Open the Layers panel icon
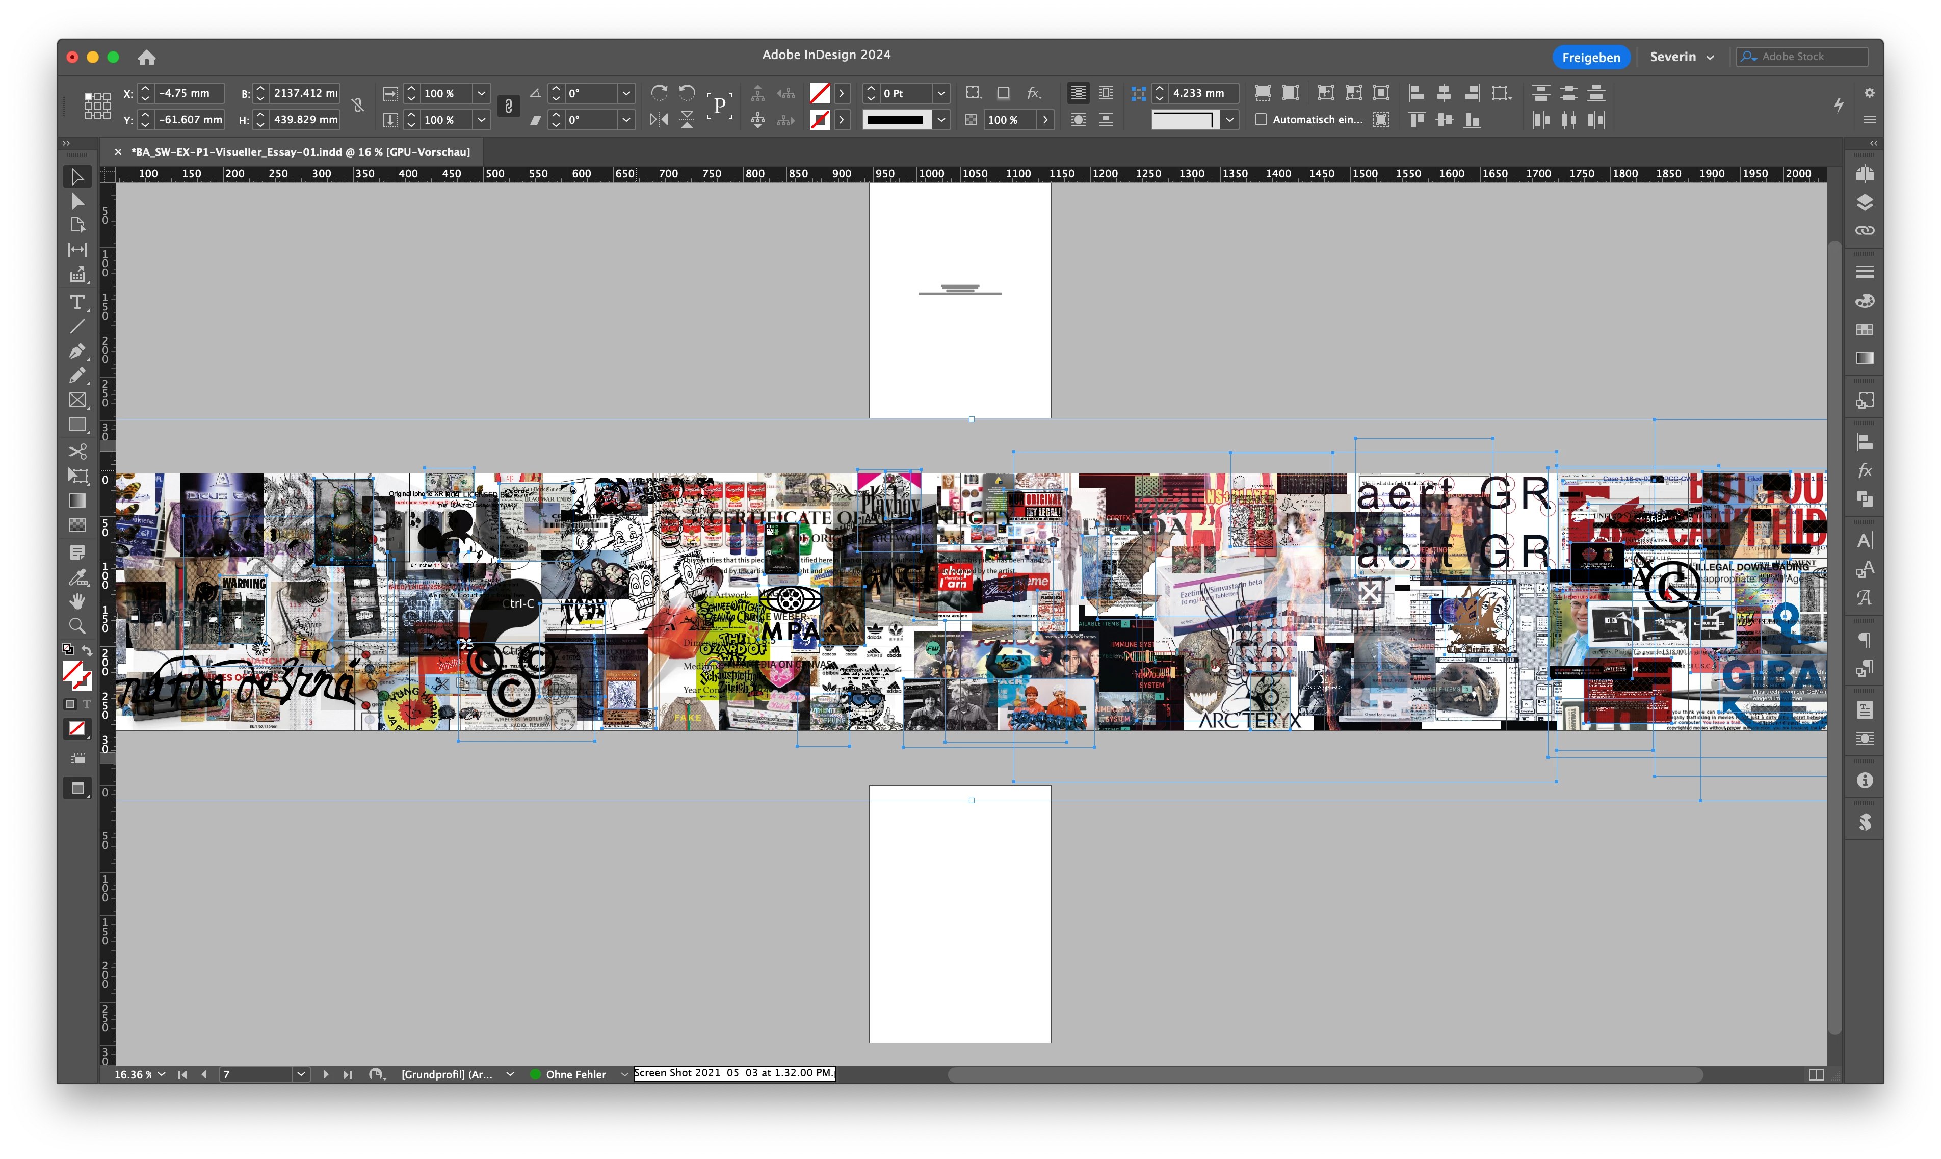The width and height of the screenshot is (1941, 1159). (1865, 202)
